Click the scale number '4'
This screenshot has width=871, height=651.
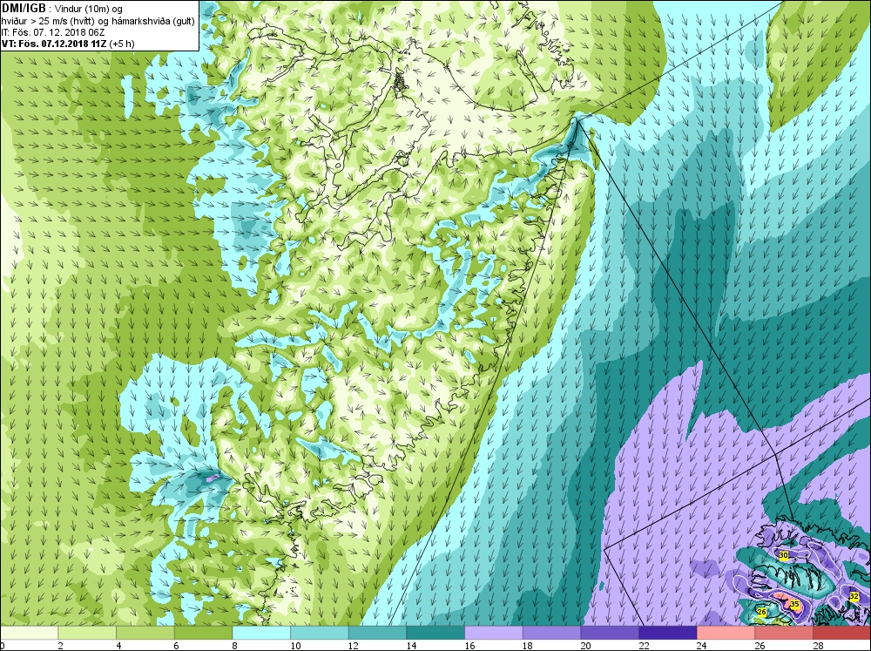click(118, 646)
